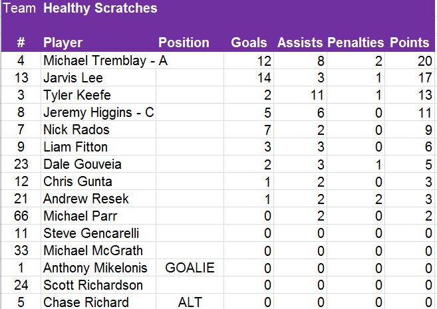The width and height of the screenshot is (437, 309).
Task: Select the Position column header
Action: click(x=184, y=43)
